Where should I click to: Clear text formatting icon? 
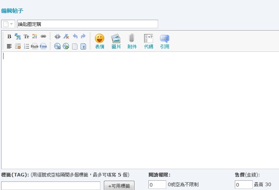click(x=66, y=36)
